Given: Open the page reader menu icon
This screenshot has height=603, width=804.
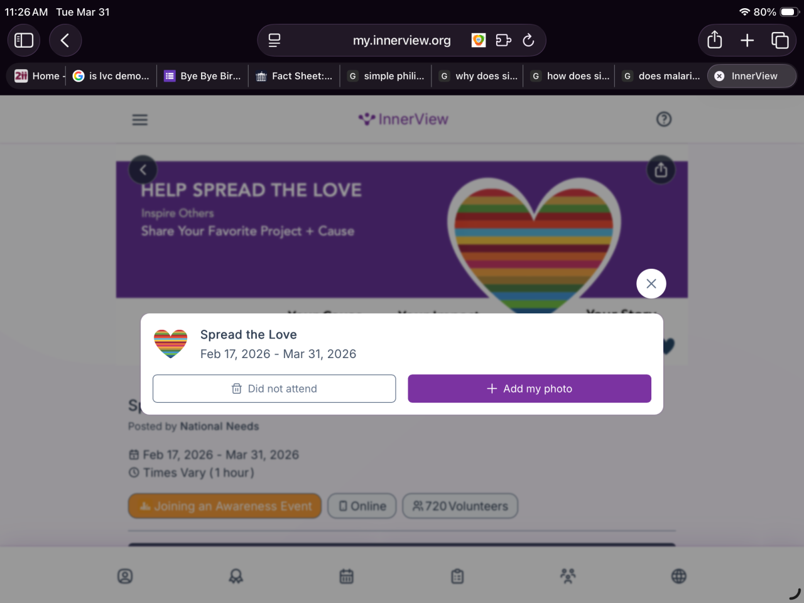Looking at the screenshot, I should tap(274, 40).
